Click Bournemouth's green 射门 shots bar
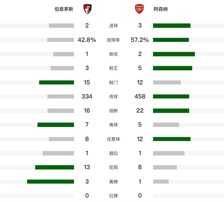 point(56,82)
